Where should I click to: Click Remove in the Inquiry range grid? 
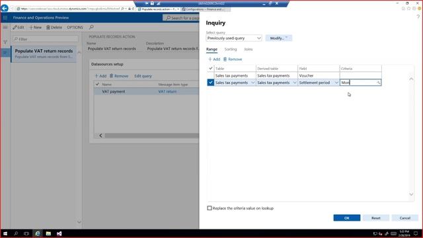(x=233, y=59)
